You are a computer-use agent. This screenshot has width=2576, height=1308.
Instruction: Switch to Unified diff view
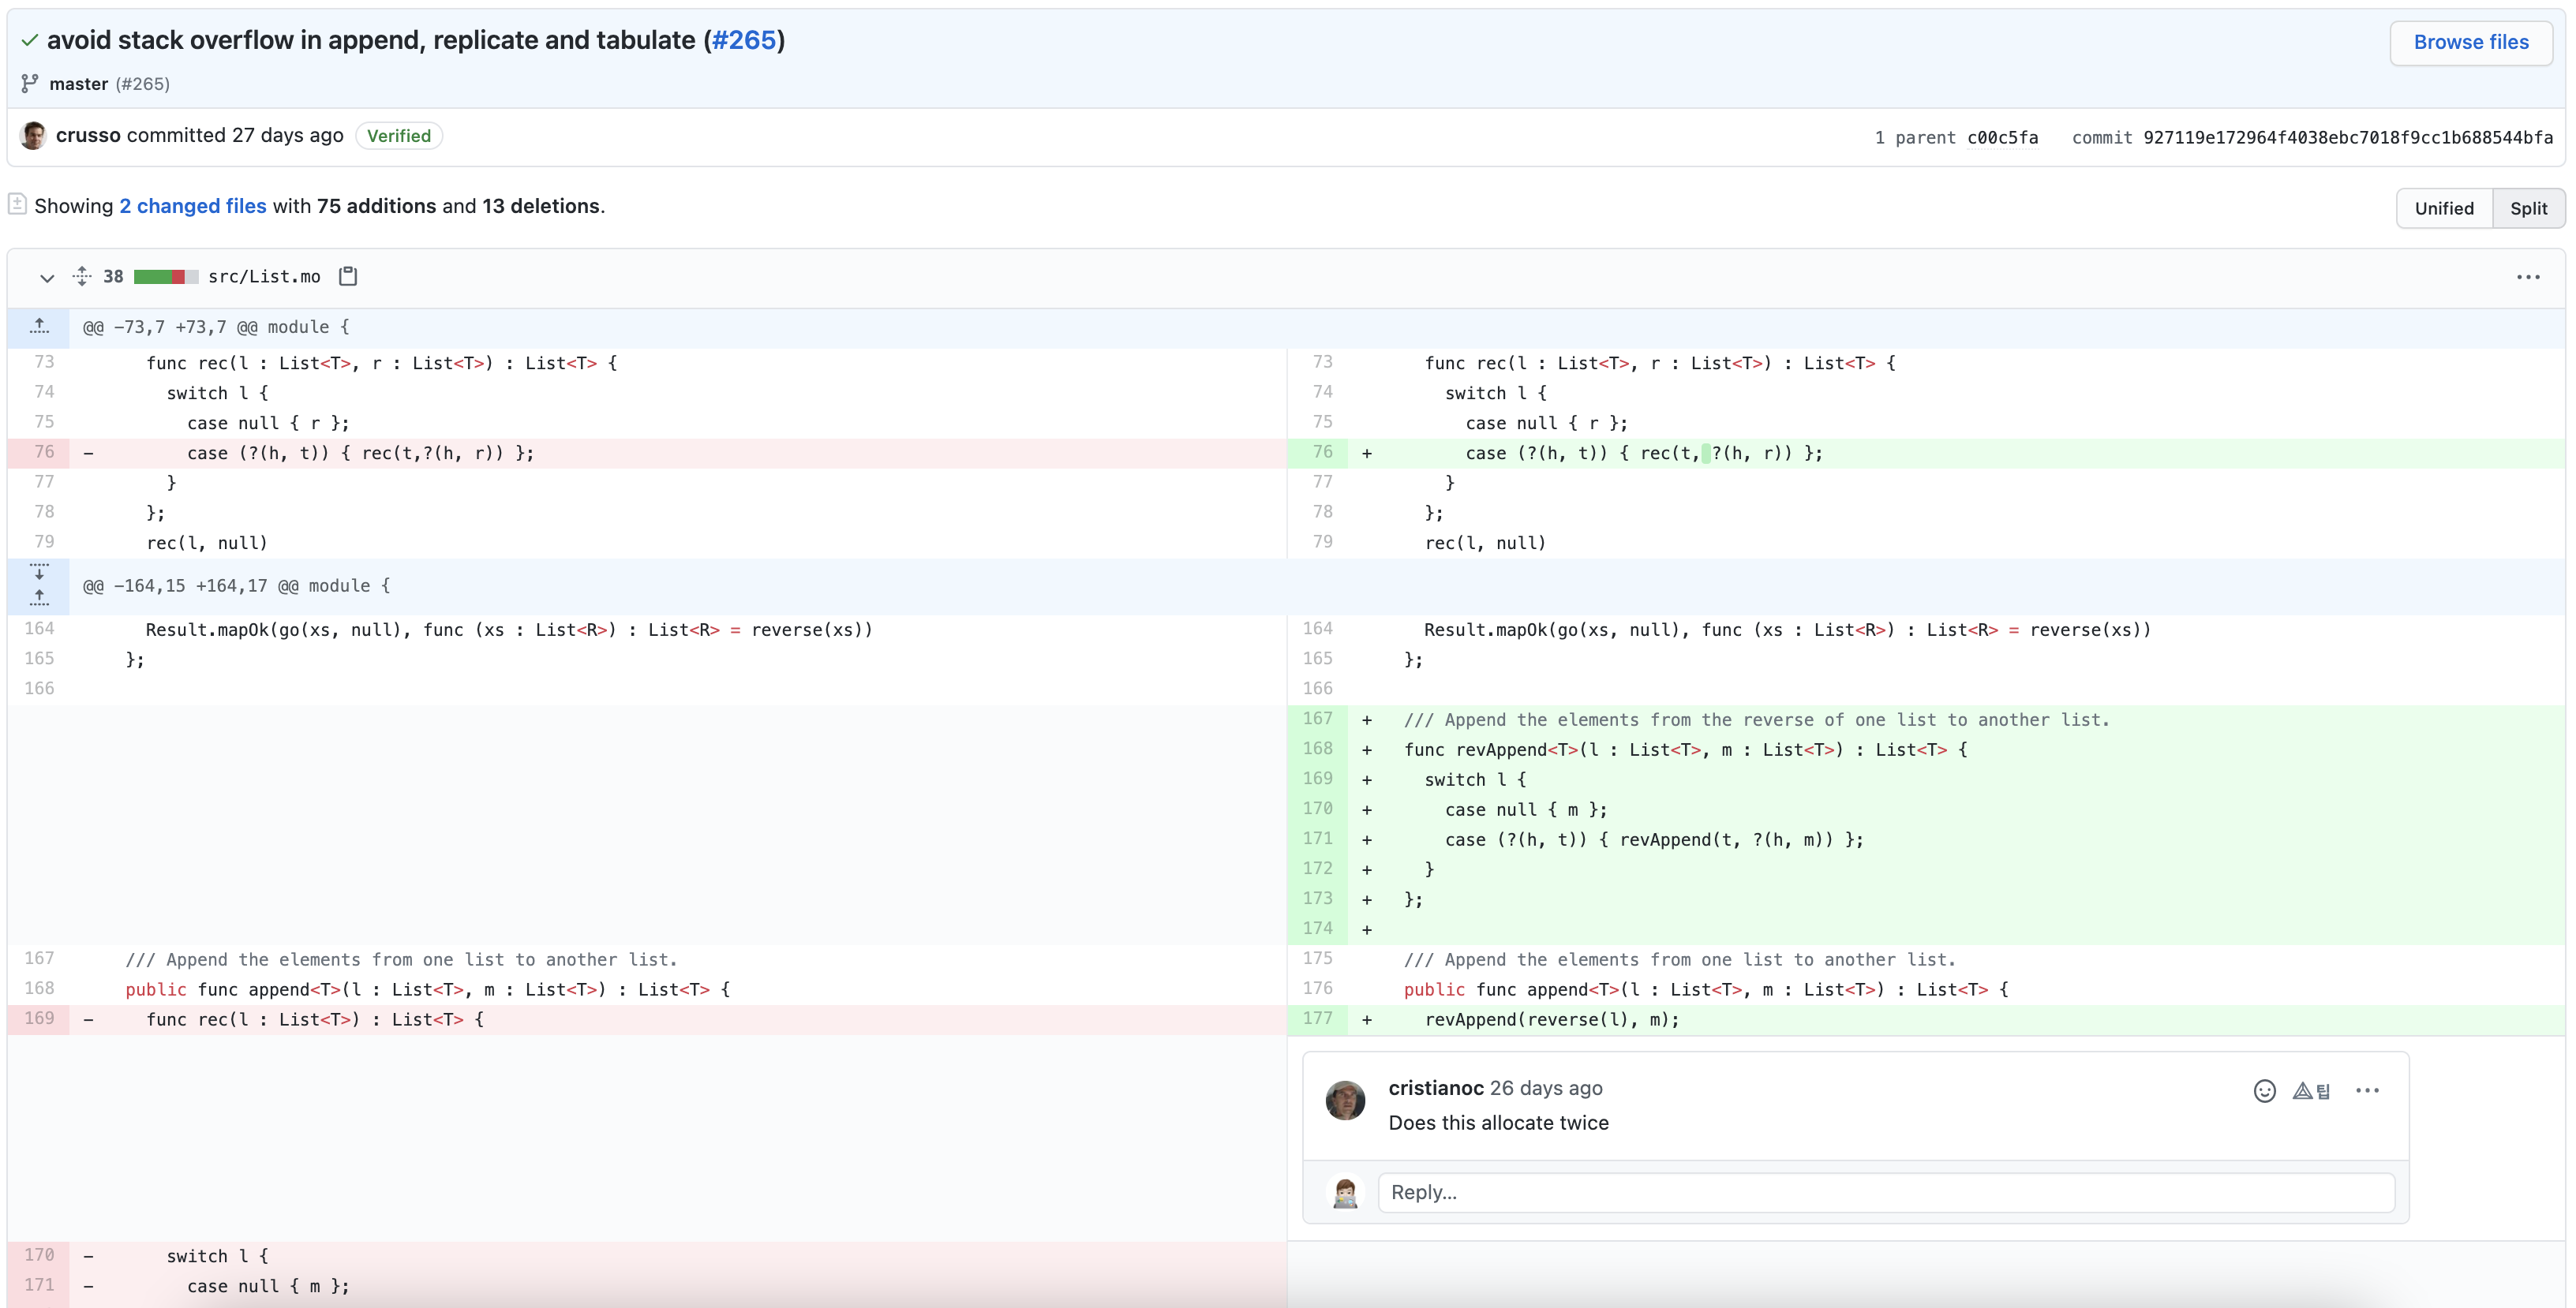pyautogui.click(x=2443, y=207)
